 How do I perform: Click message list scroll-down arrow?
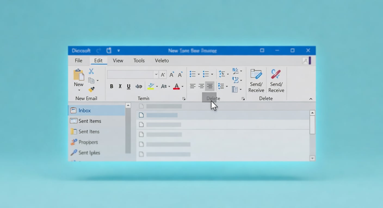coord(312,158)
